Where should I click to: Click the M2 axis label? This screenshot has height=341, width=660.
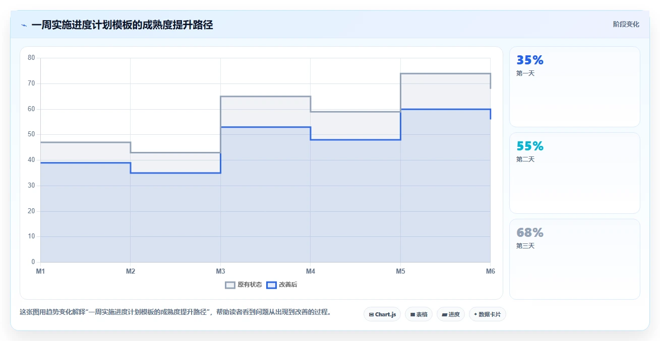pyautogui.click(x=131, y=272)
